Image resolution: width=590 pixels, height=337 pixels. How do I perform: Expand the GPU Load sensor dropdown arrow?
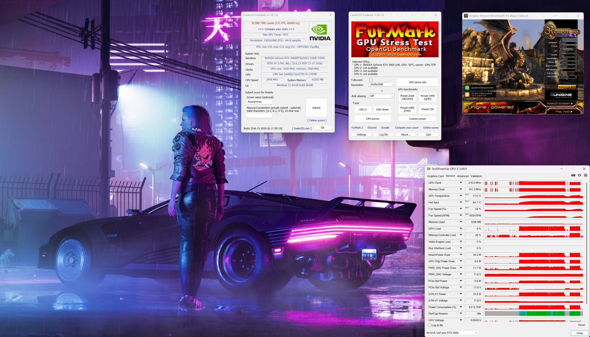(461, 229)
